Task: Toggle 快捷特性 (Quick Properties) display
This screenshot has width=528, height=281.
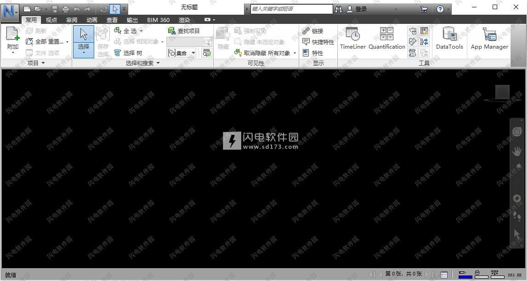Action: click(x=318, y=42)
